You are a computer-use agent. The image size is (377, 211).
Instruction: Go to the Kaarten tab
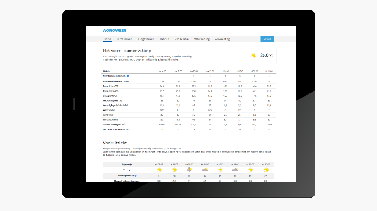165,39
